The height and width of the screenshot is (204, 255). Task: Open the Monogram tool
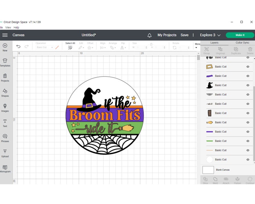5,167
